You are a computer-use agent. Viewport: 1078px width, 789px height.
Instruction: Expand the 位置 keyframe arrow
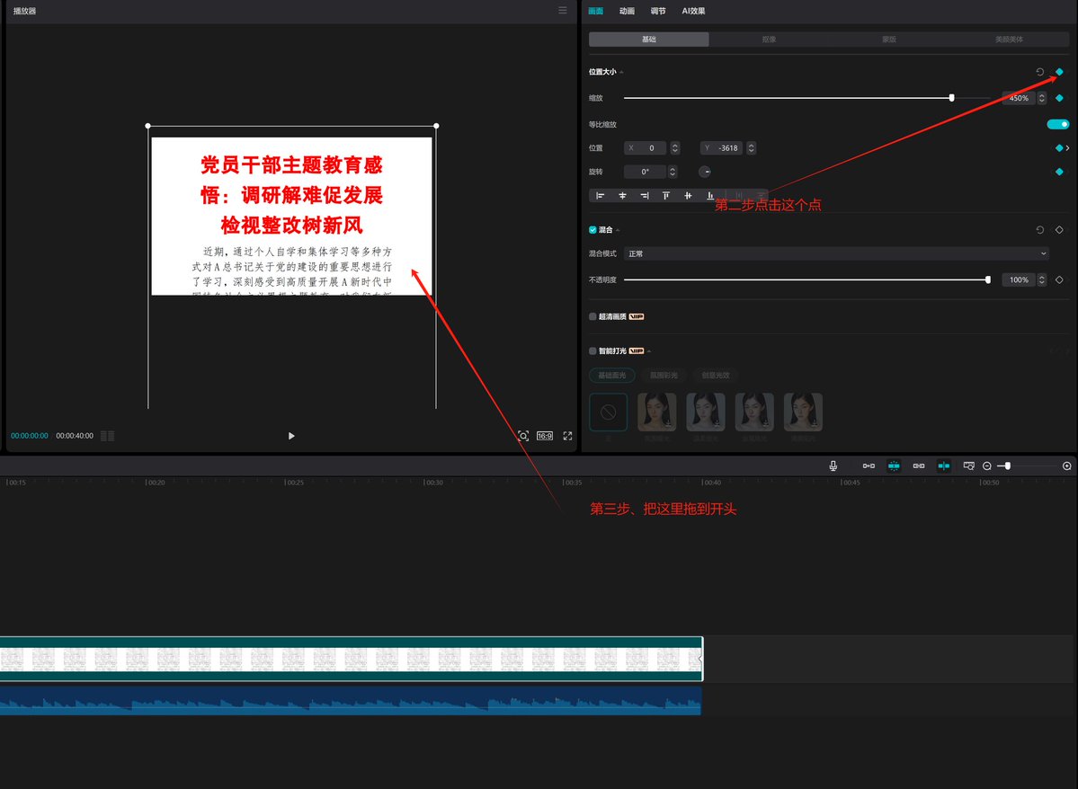(1068, 147)
